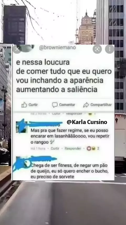Click Responder under the lasanha comment
Screen dimensions: 126x225
pyautogui.click(x=73, y=149)
